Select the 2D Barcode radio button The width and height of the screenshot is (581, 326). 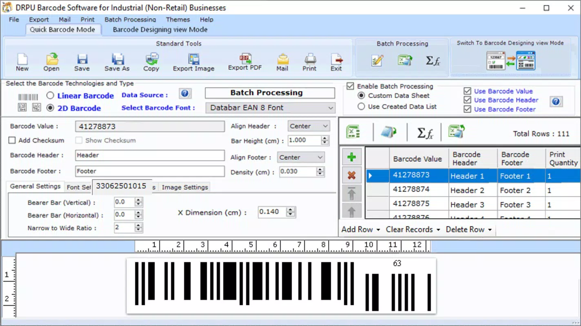(50, 108)
